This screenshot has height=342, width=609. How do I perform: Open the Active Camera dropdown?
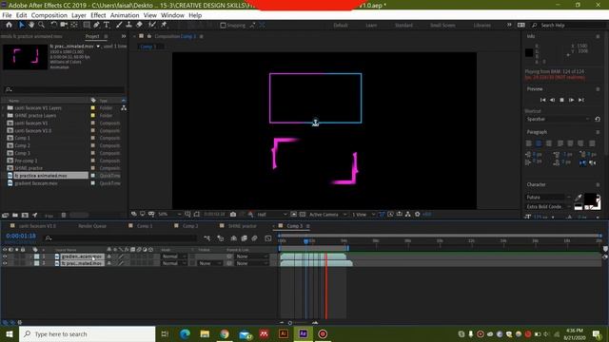[327, 214]
